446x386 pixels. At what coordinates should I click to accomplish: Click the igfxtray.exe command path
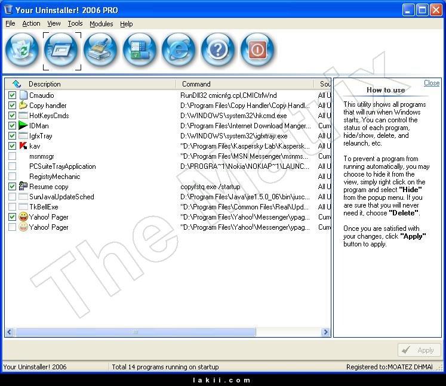pos(234,136)
